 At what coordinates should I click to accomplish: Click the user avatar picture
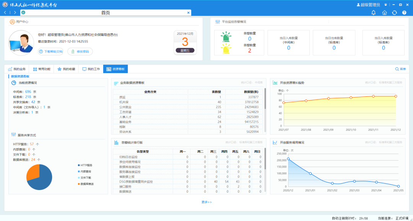(x=21, y=43)
